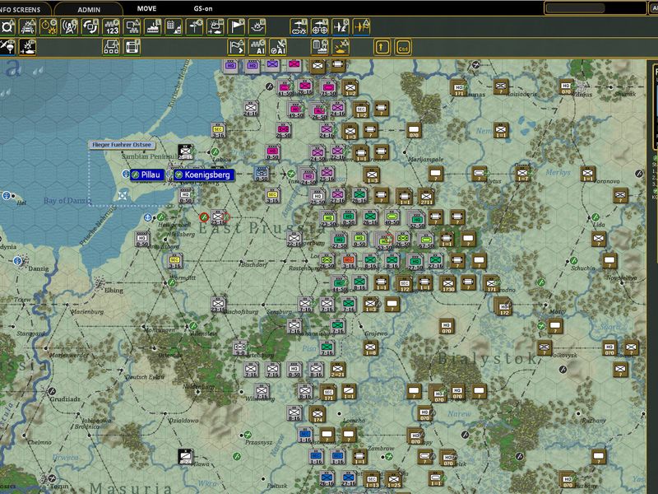Click the parachute airdrop icon

7,47
